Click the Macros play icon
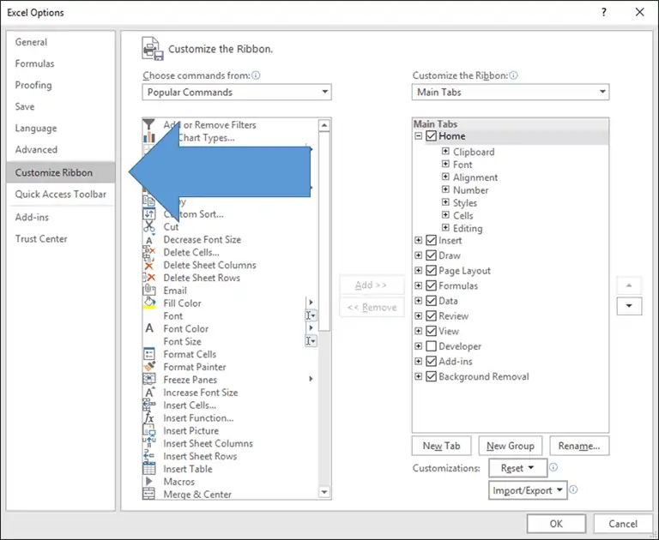The width and height of the screenshot is (659, 540). (x=149, y=482)
